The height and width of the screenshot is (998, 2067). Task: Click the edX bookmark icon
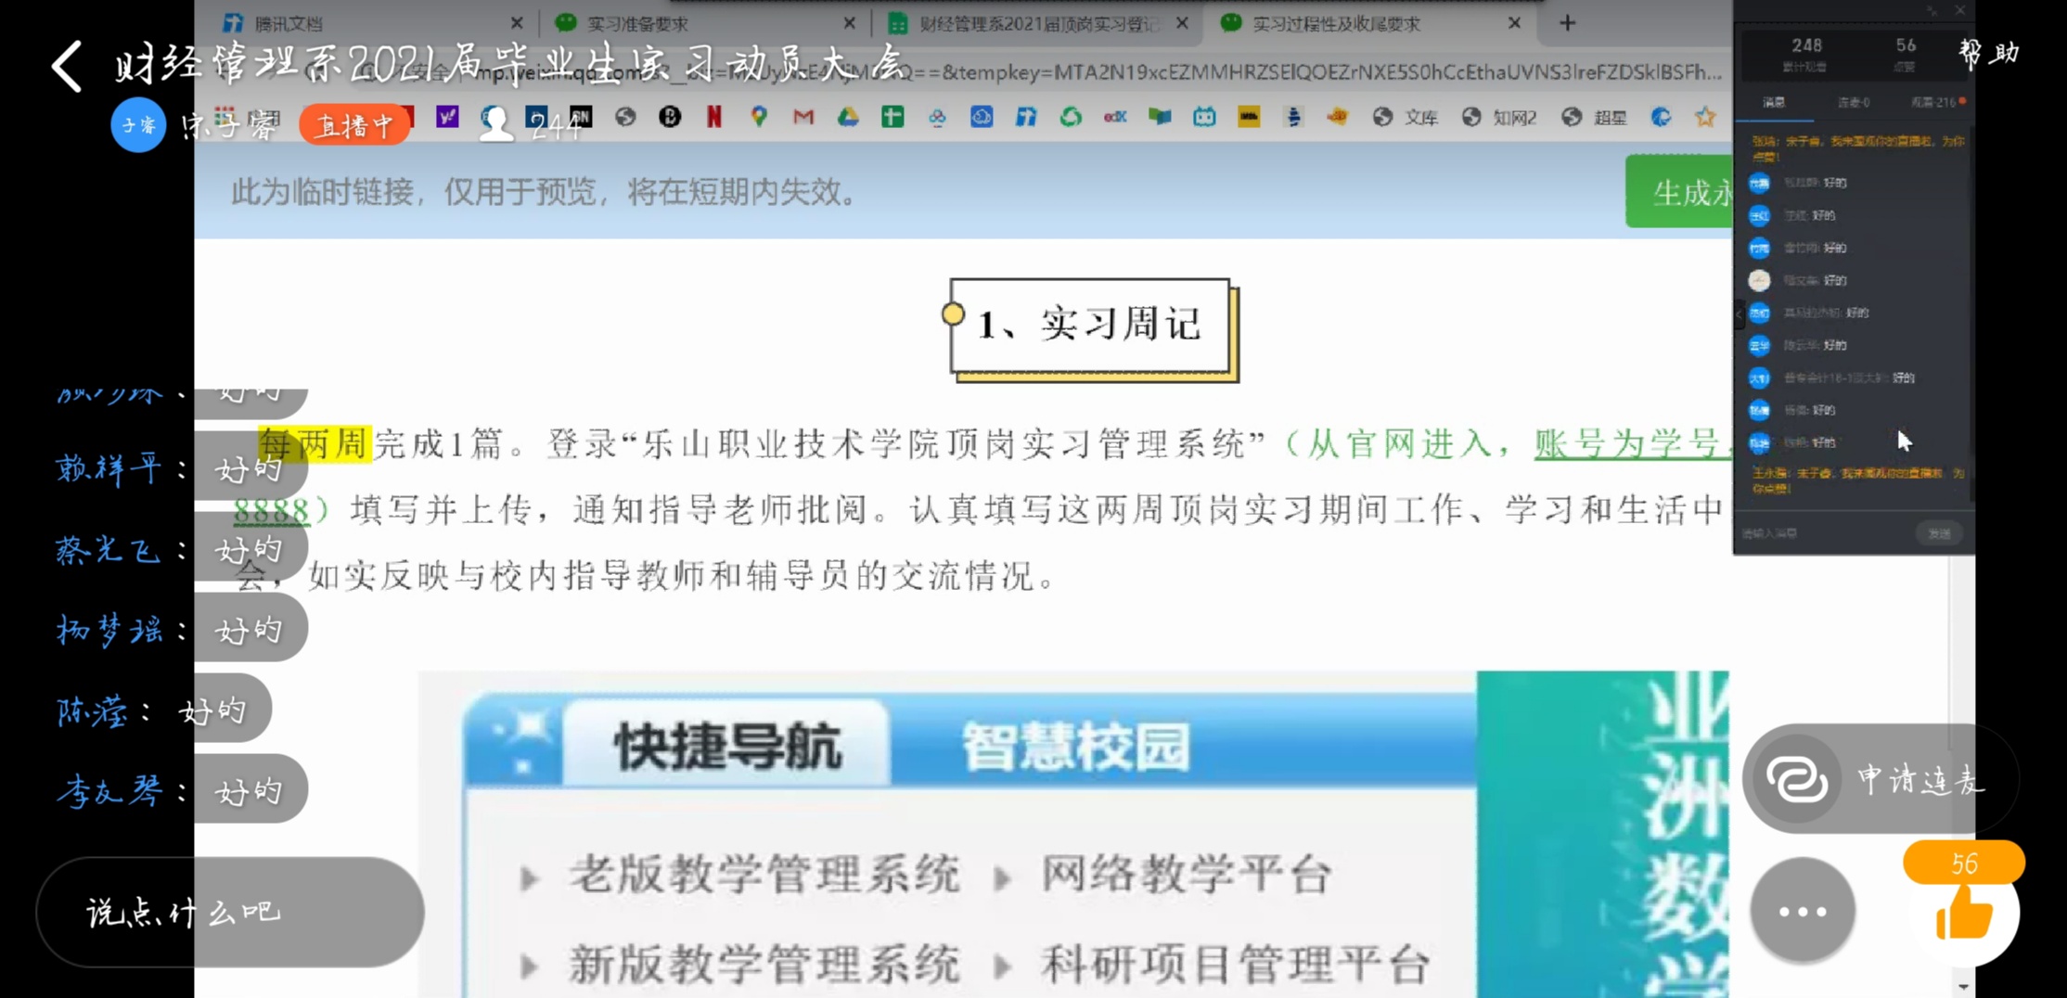[x=1115, y=117]
